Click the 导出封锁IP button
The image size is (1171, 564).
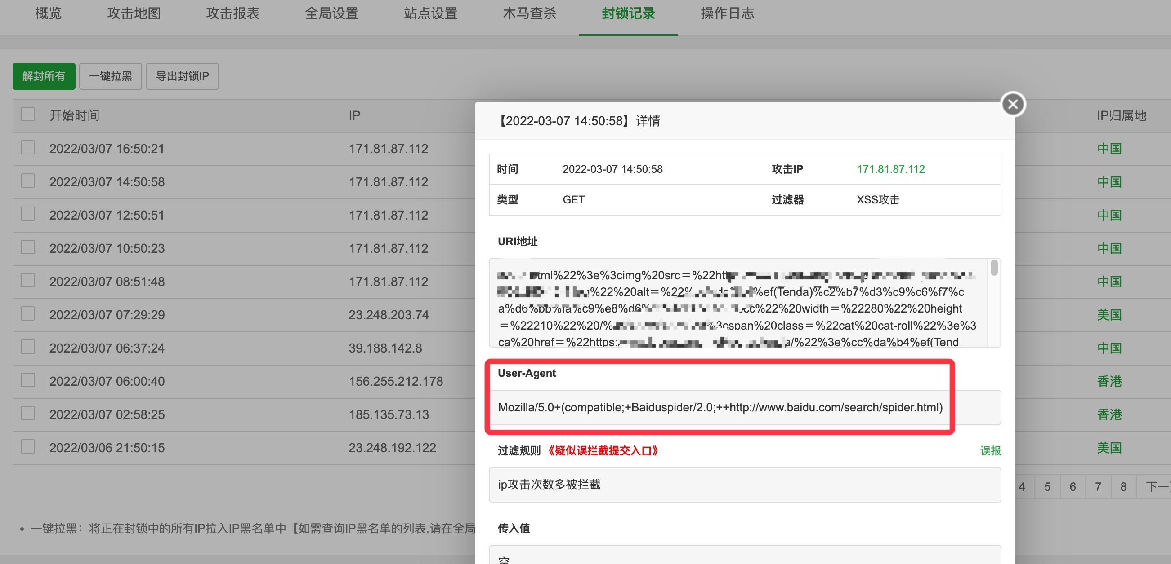tap(182, 76)
